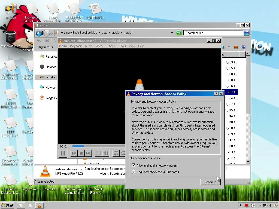The height and width of the screenshot is (209, 279).
Task: Select the USB Safely Remove shortcut
Action: tap(96, 191)
